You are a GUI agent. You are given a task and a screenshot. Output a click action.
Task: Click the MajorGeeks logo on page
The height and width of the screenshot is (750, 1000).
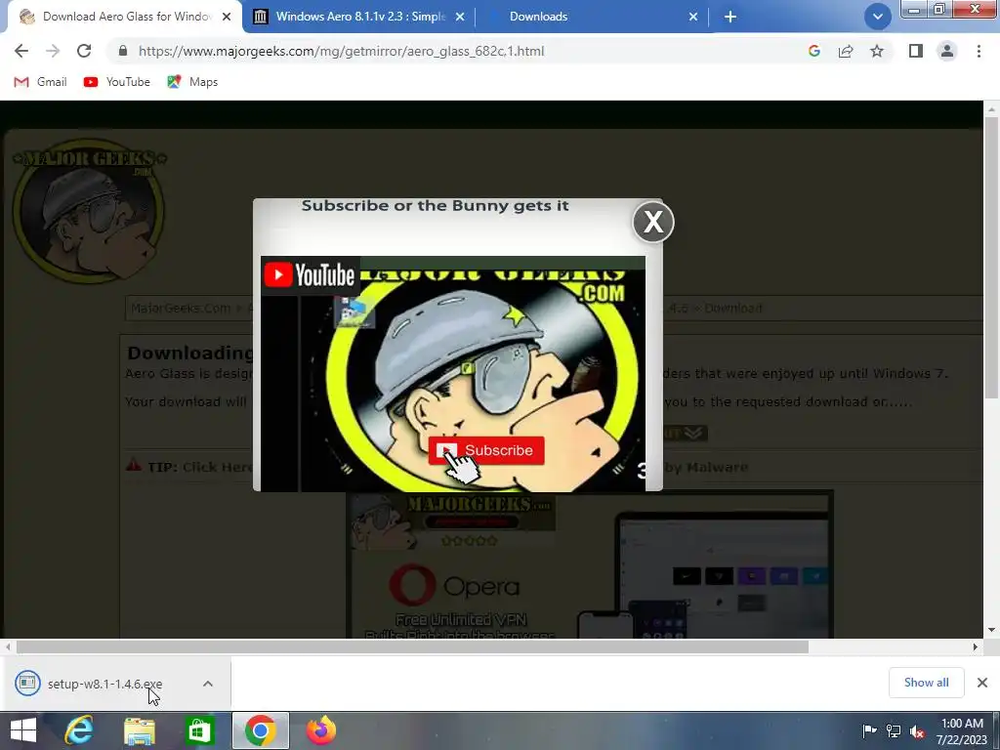coord(89,211)
